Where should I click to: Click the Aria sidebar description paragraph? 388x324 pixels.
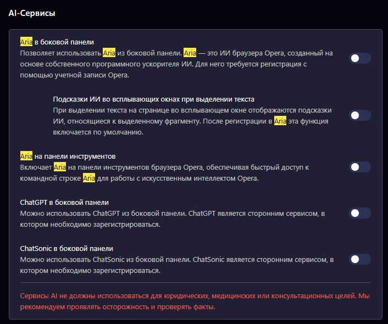pos(176,64)
